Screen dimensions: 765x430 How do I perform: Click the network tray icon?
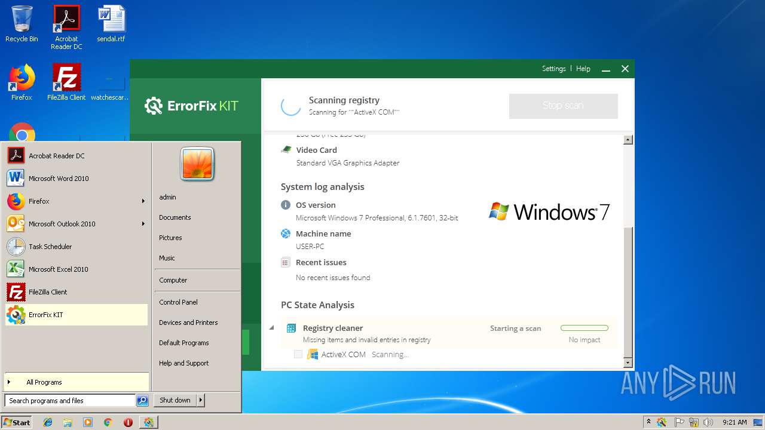[694, 422]
